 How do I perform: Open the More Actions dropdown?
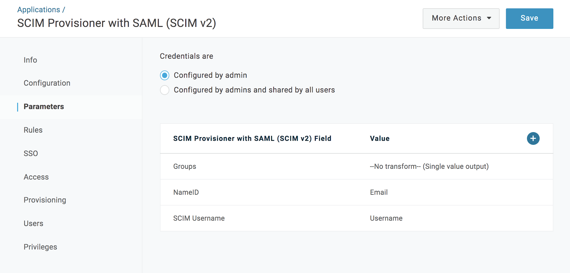point(461,18)
